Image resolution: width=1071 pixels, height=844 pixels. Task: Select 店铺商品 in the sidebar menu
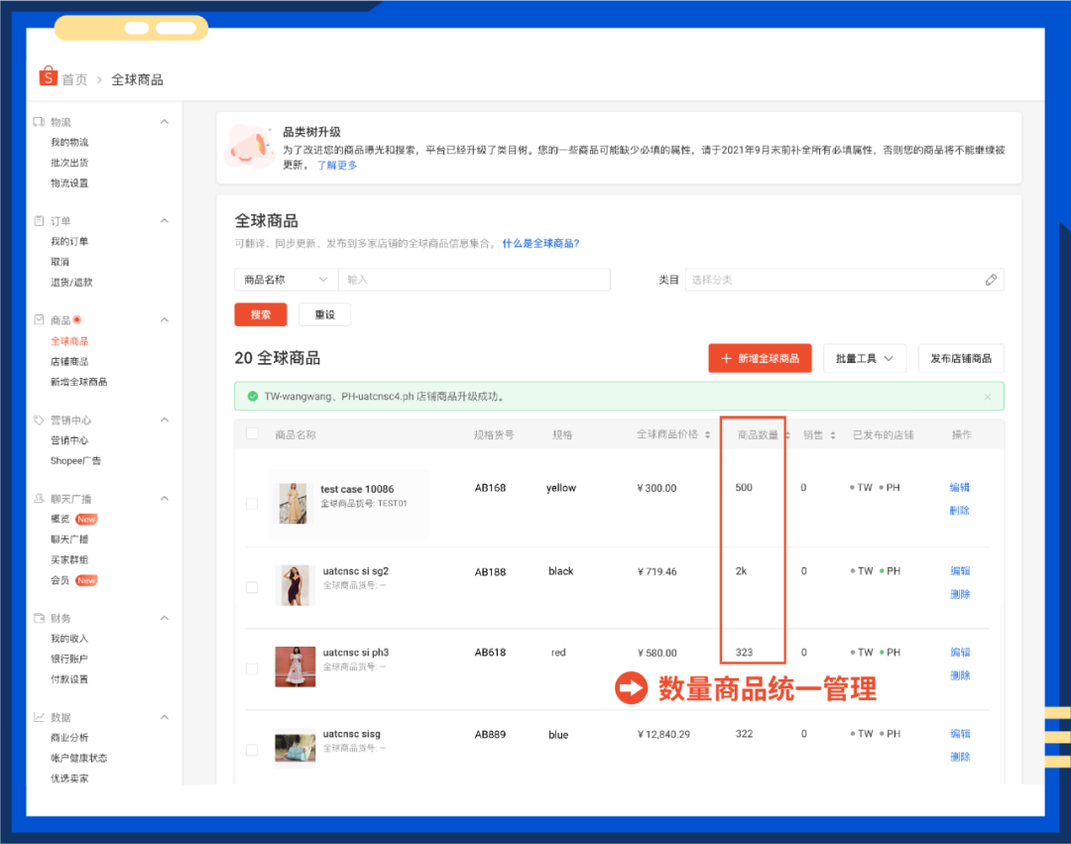[x=71, y=361]
